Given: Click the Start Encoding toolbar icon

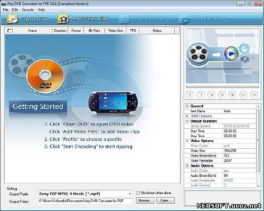Looking at the screenshot, I should coord(124,19).
